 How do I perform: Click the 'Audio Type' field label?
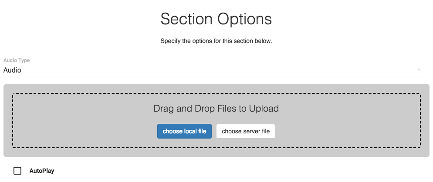coord(17,60)
